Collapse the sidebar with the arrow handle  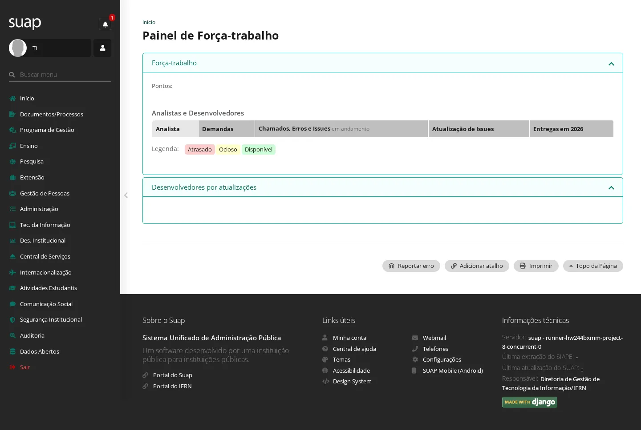pyautogui.click(x=126, y=195)
